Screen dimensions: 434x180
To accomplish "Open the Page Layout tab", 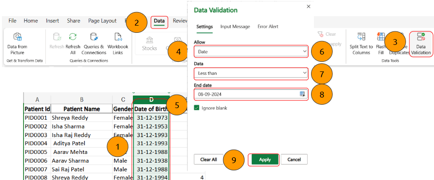I will point(102,21).
